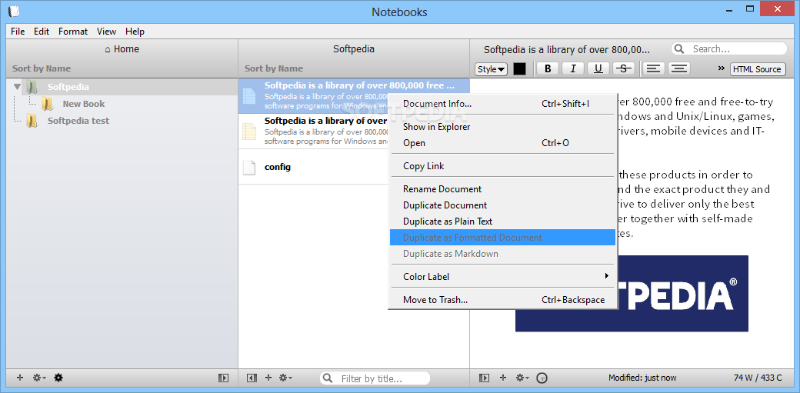Click the document title in editor header
Screen dimensions: 800x393
click(x=567, y=49)
